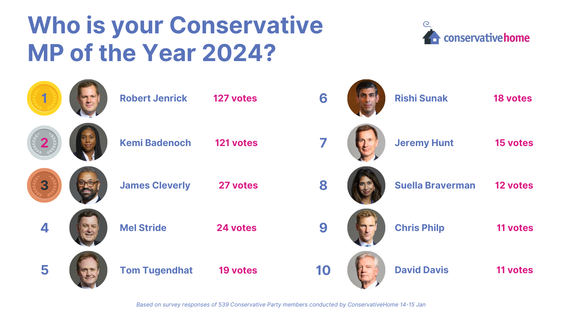Click the gold first-place medal icon
562x316 pixels.
point(44,98)
